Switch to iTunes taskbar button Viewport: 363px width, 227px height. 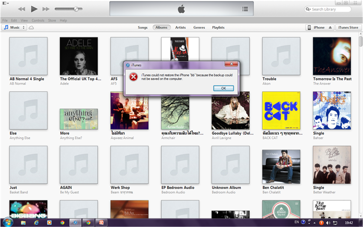tap(75, 223)
